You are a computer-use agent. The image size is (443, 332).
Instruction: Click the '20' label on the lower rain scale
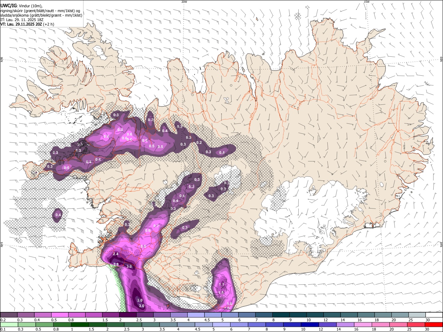pos(392,329)
